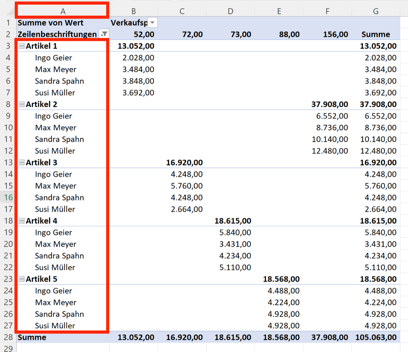The width and height of the screenshot is (408, 352).
Task: Click the select-all corner triangle
Action: coord(10,12)
